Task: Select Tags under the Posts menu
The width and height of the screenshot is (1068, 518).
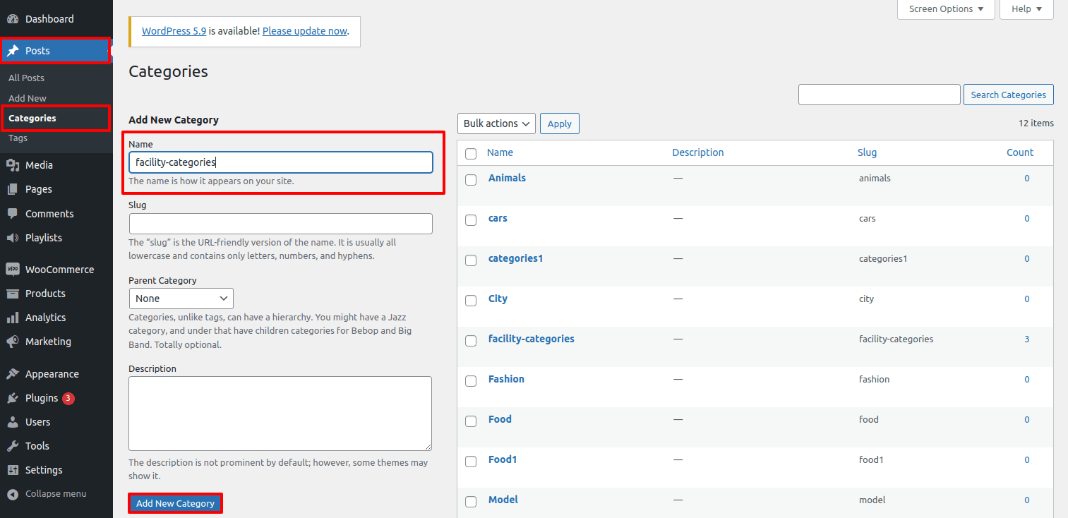Action: click(17, 138)
